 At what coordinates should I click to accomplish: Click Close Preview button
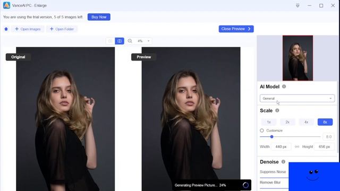(x=236, y=29)
